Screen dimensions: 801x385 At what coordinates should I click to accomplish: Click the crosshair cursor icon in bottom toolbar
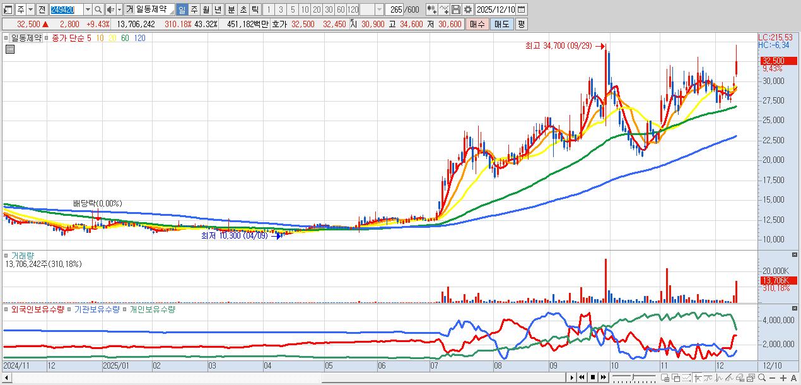[698, 378]
